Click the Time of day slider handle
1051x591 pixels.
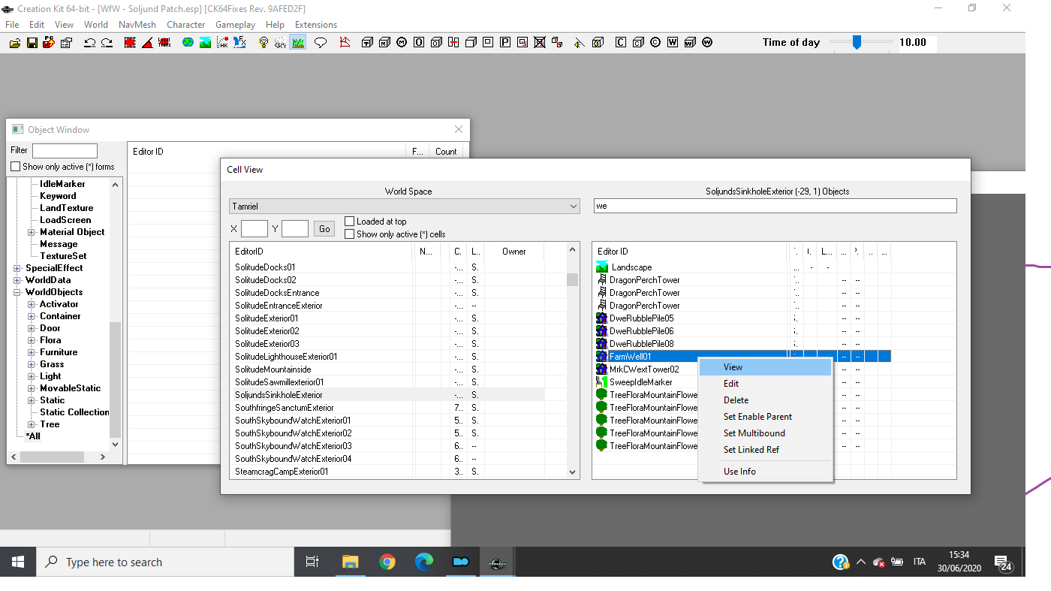857,43
